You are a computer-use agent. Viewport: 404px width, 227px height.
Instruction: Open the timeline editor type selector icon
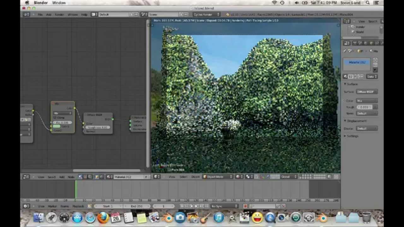[x=27, y=206]
